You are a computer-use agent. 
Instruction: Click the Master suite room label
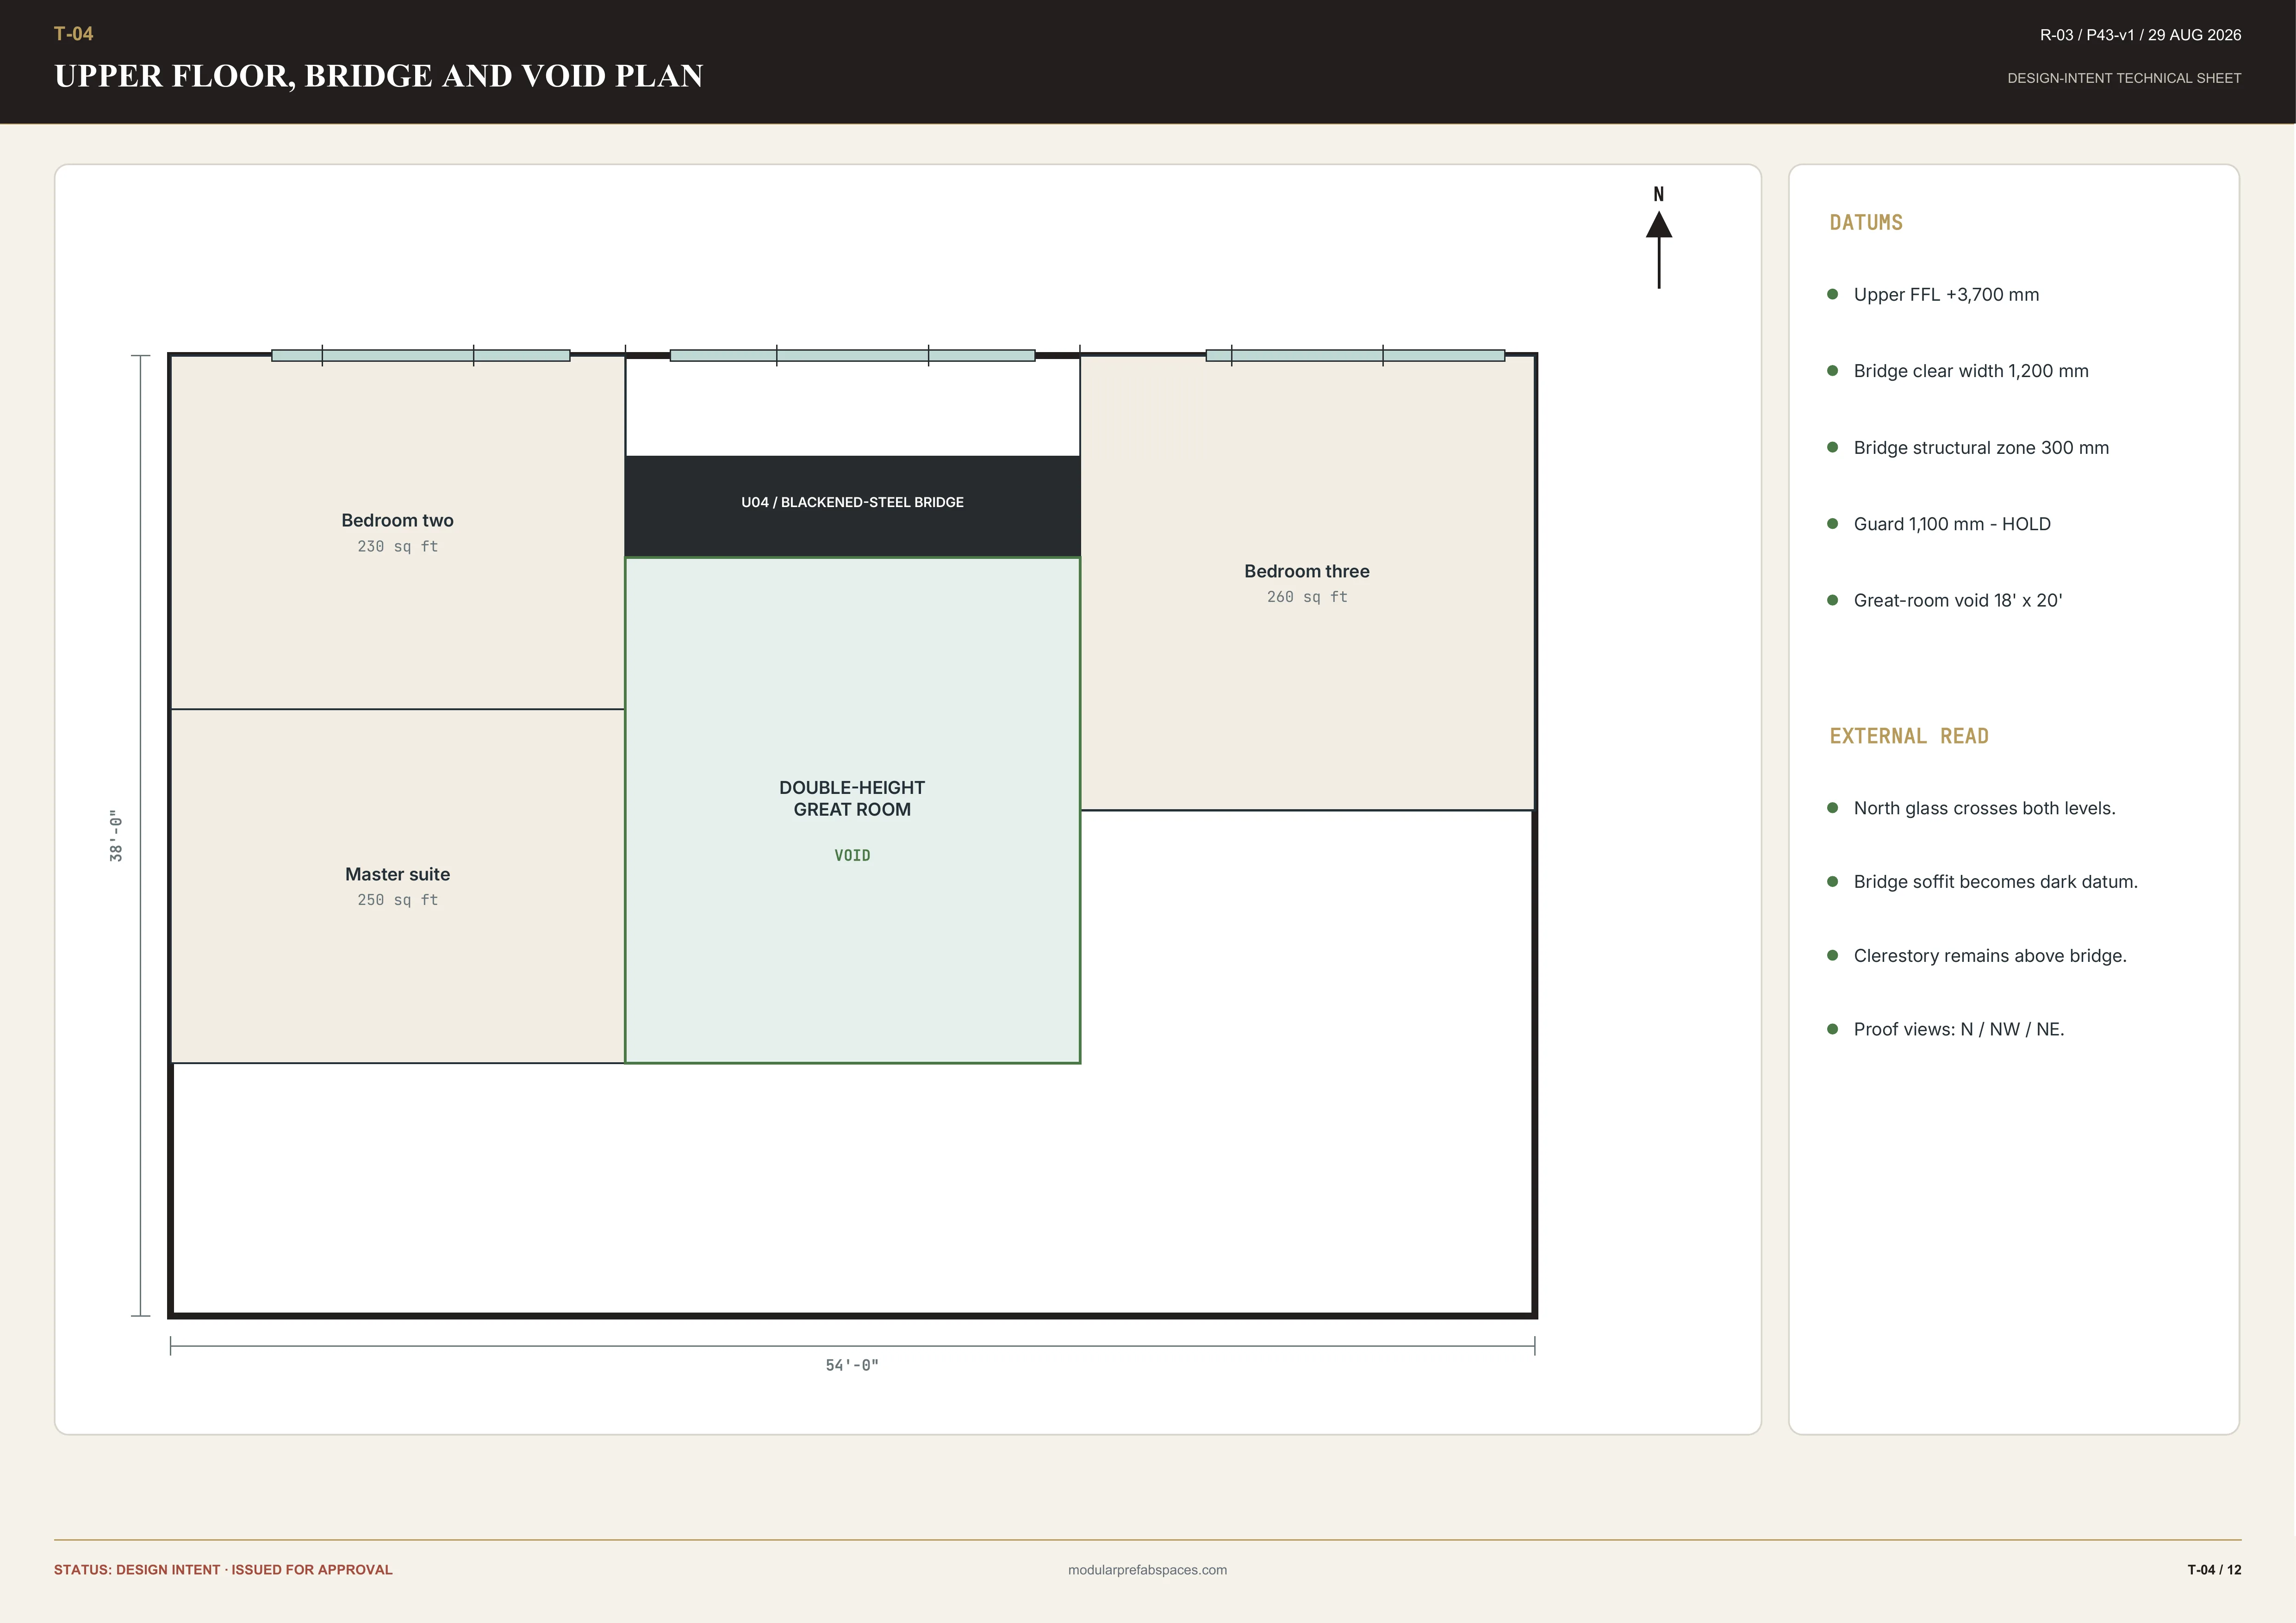pos(397,874)
